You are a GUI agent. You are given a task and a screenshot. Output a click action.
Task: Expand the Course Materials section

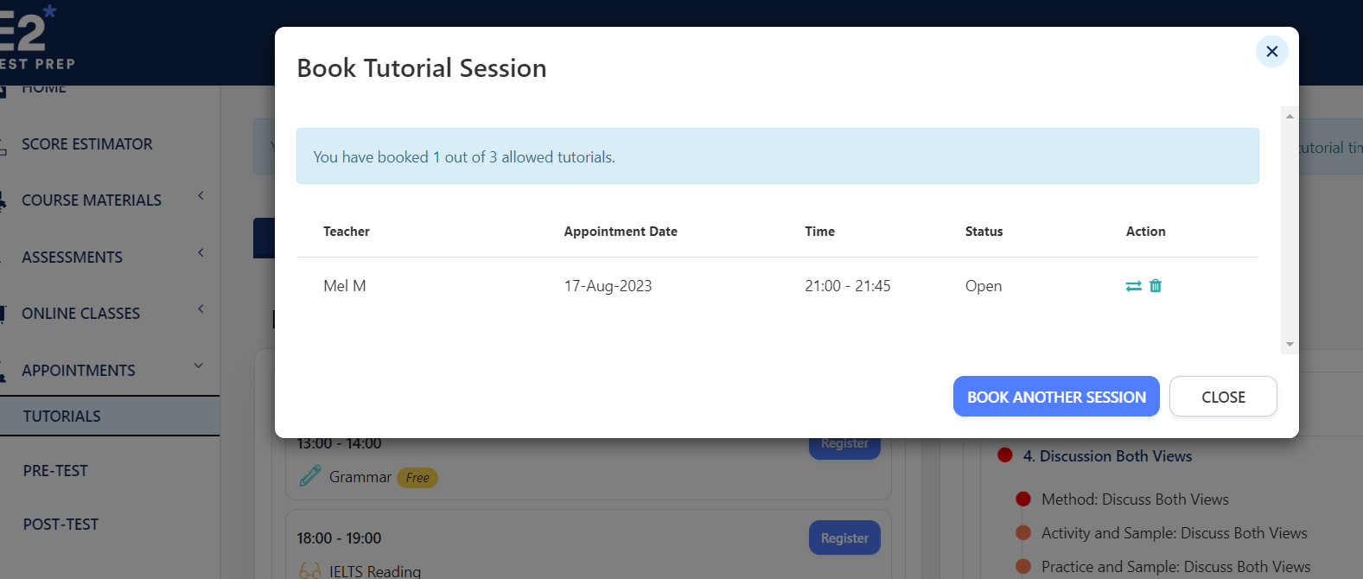coord(200,197)
